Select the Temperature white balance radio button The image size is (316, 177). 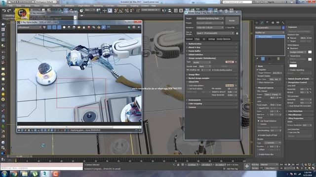tap(288, 56)
